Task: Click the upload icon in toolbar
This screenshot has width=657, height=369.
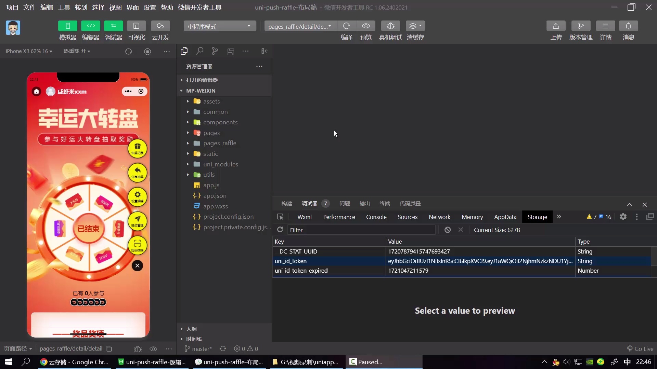Action: (556, 26)
